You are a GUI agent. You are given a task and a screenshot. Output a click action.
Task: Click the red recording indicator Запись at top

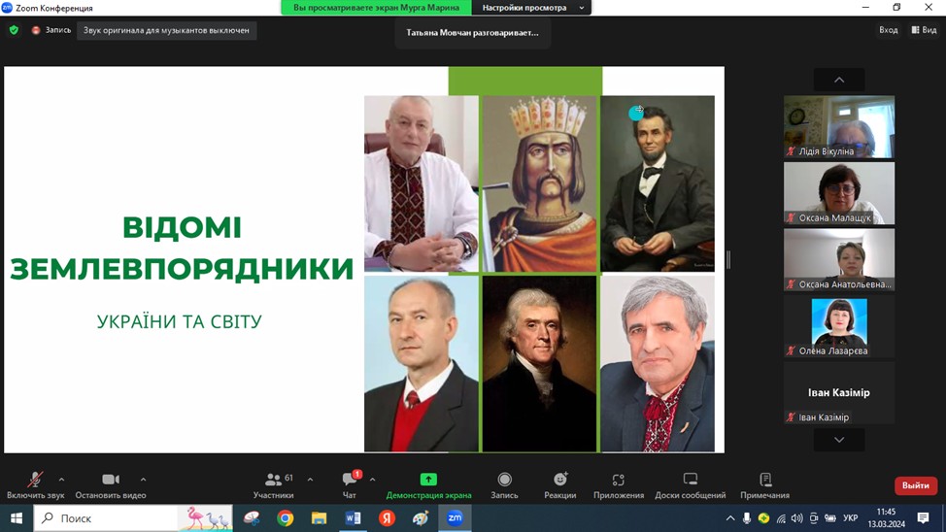[x=51, y=30]
